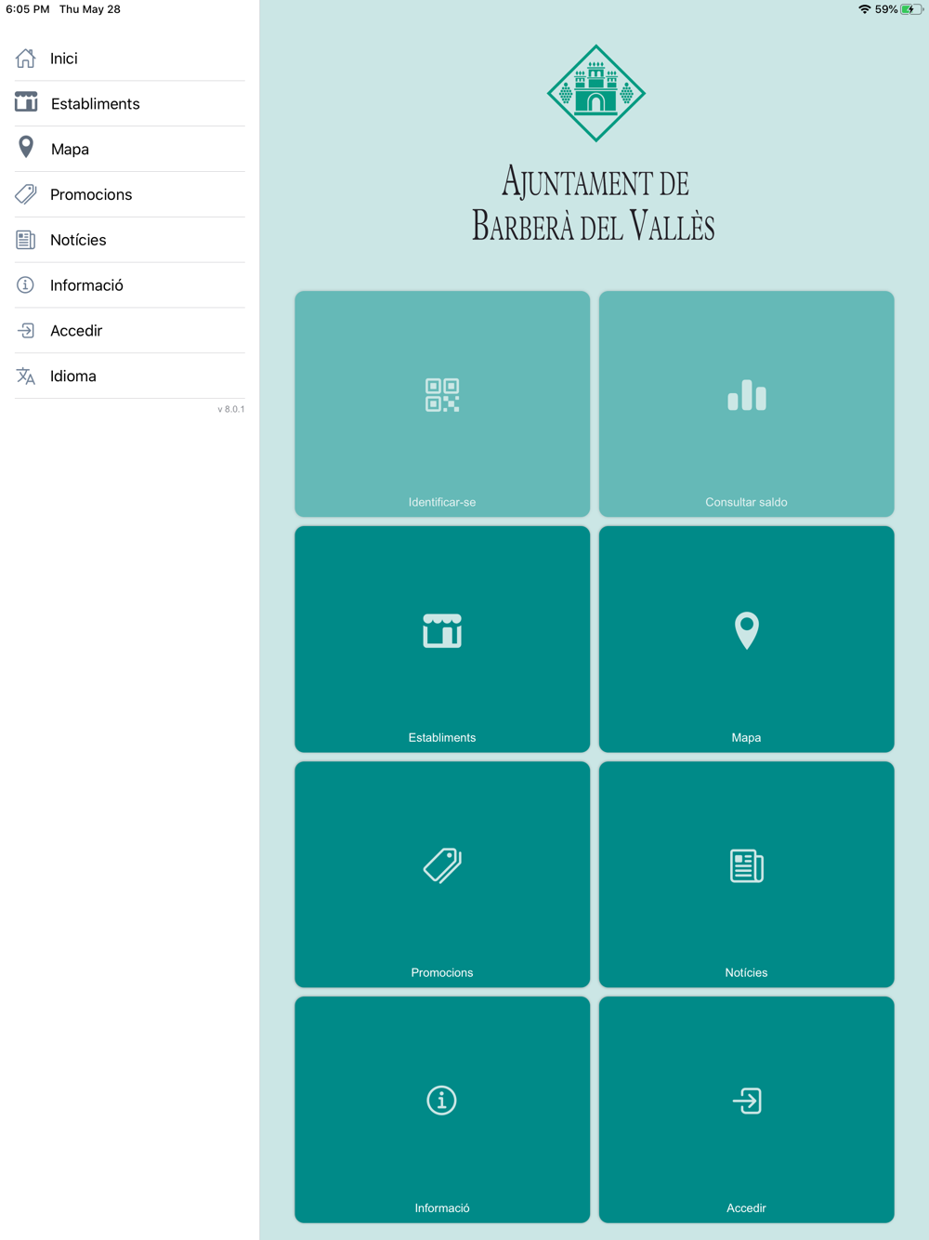Open Idioma language menu entry
The image size is (929, 1240).
point(130,376)
